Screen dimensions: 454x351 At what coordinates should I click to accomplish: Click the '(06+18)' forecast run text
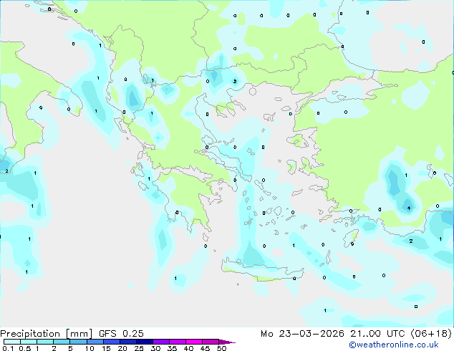coord(431,334)
